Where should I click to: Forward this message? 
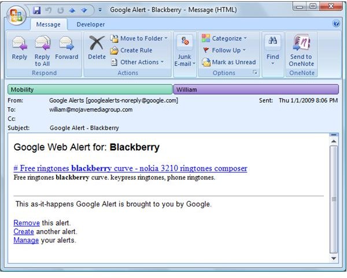coord(67,48)
